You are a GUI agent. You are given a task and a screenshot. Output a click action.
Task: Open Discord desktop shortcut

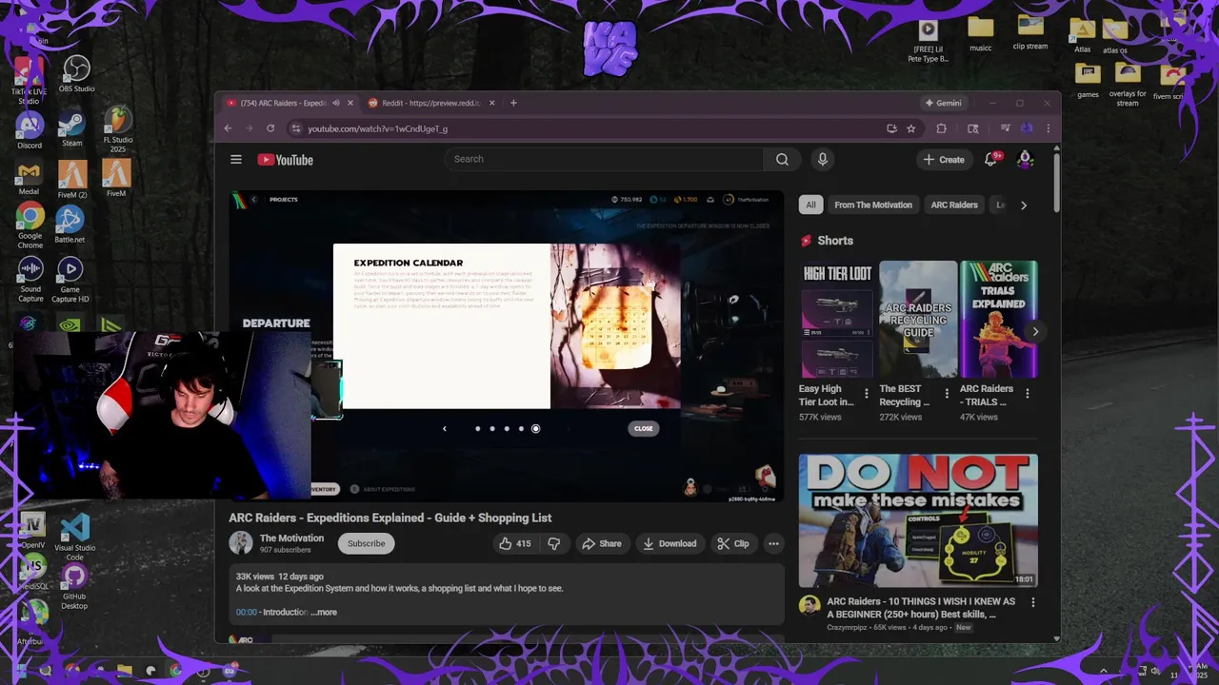point(30,130)
